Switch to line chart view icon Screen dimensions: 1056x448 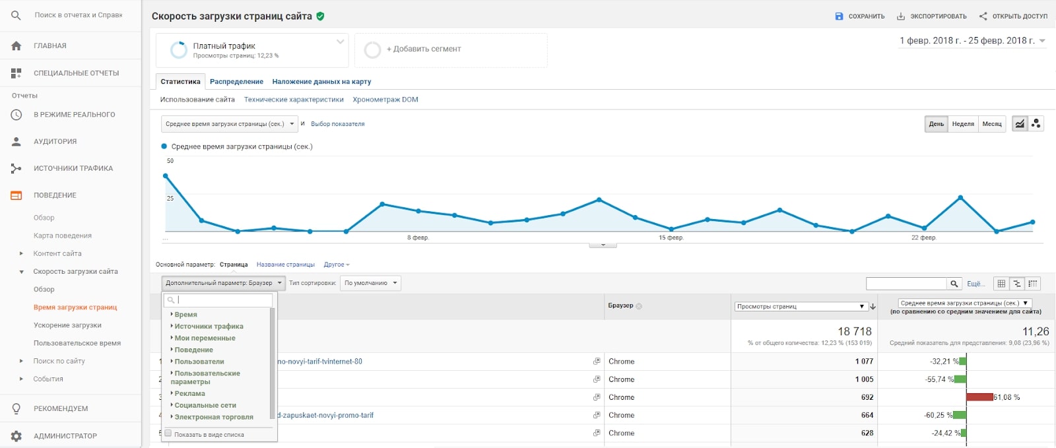coord(1020,123)
